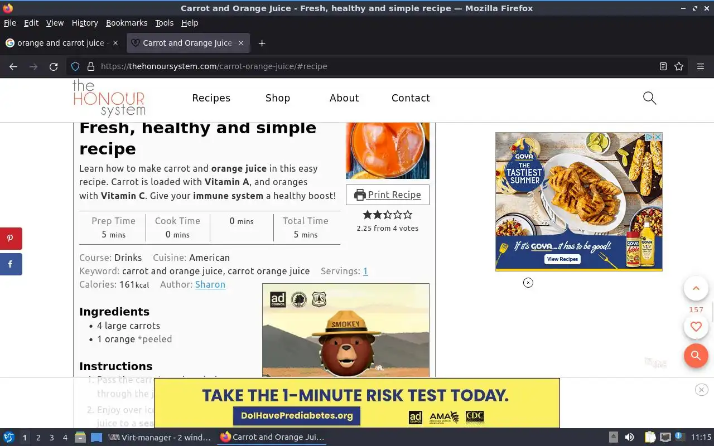This screenshot has height=446, width=714.
Task: Open a new browser tab
Action: 262,43
